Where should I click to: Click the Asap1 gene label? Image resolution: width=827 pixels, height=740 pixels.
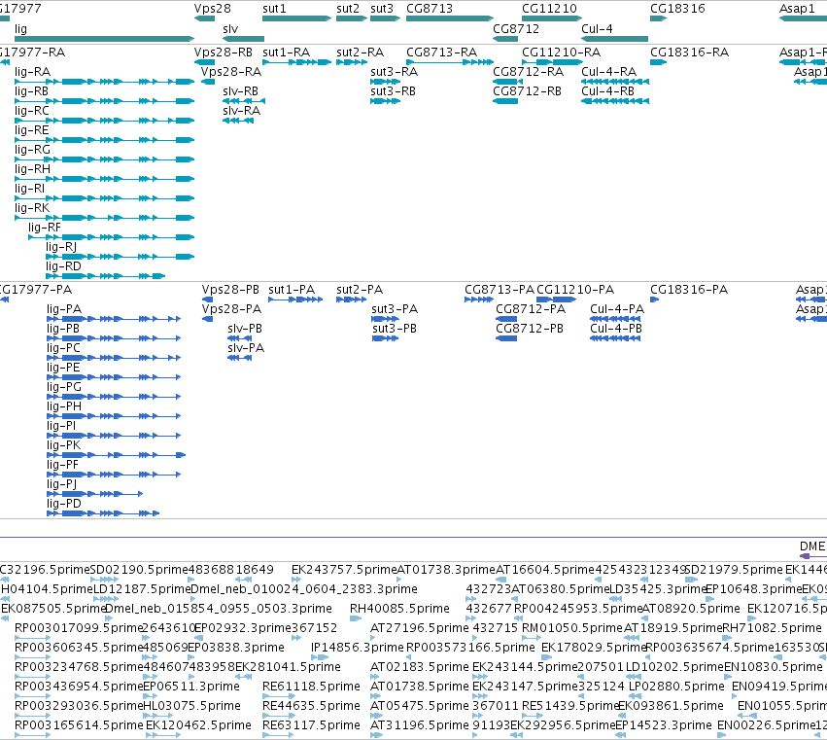pos(797,9)
